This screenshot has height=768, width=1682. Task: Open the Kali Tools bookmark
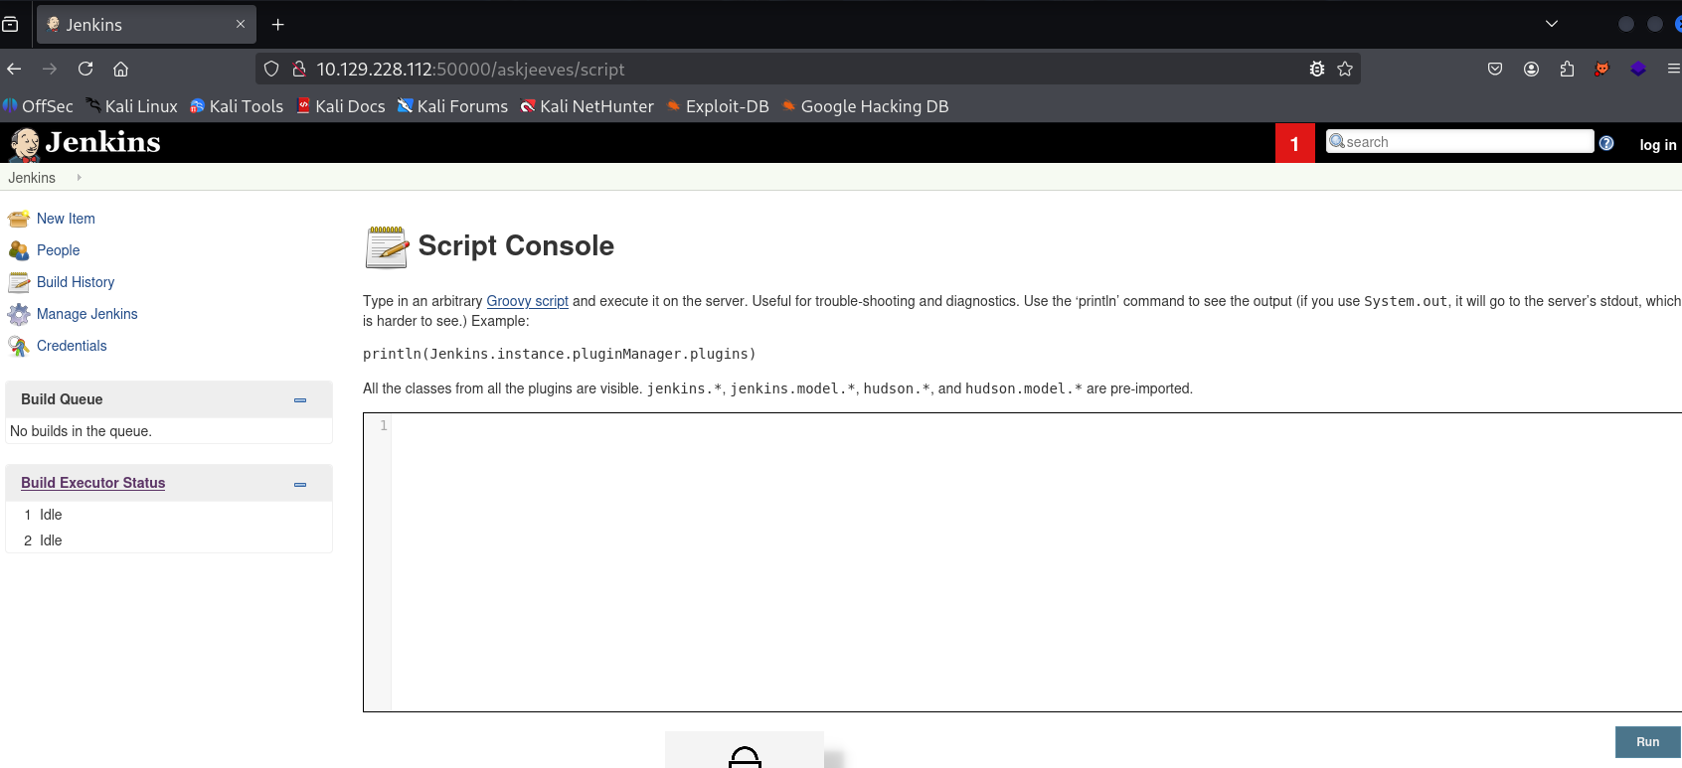click(237, 106)
